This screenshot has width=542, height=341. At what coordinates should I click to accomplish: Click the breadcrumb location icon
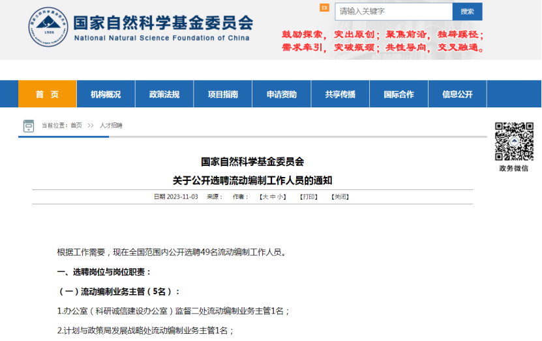[29, 126]
